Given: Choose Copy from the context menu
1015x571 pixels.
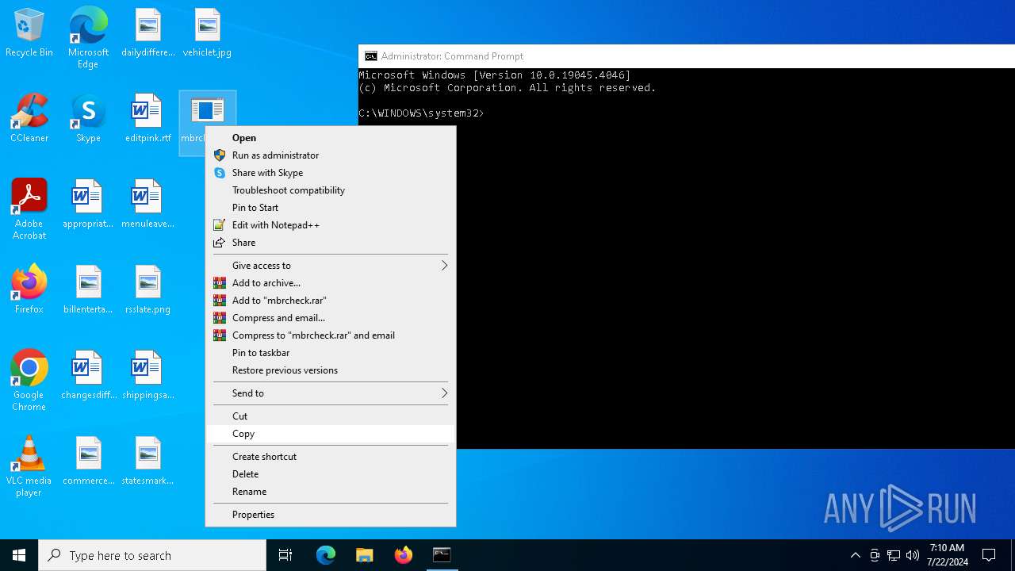Looking at the screenshot, I should coord(330,434).
